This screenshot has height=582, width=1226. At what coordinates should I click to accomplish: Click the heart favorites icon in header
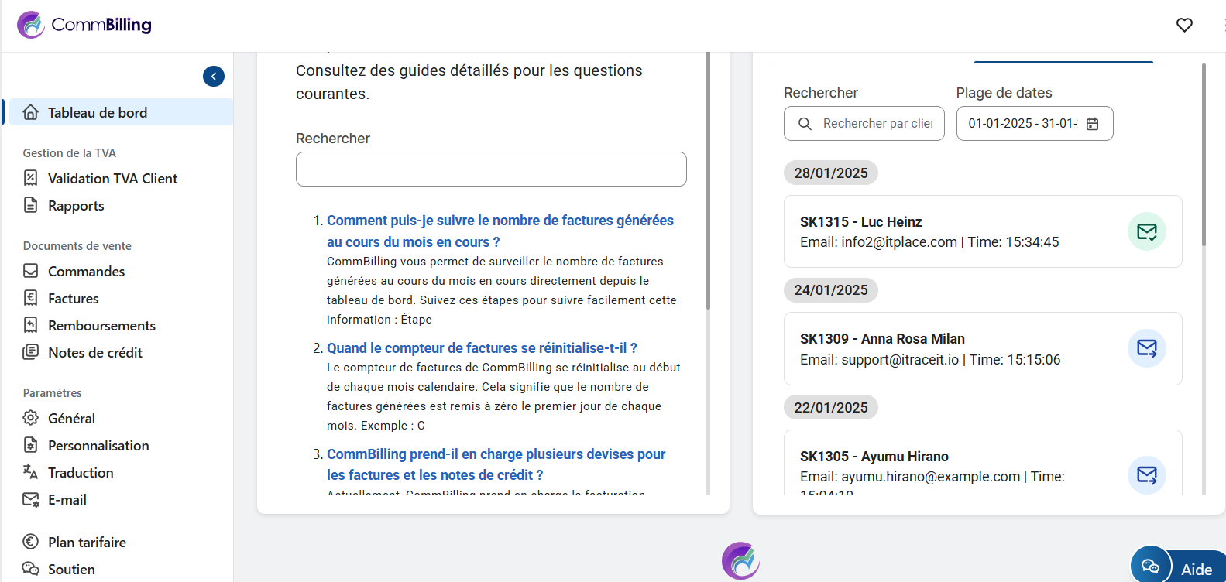pyautogui.click(x=1184, y=25)
